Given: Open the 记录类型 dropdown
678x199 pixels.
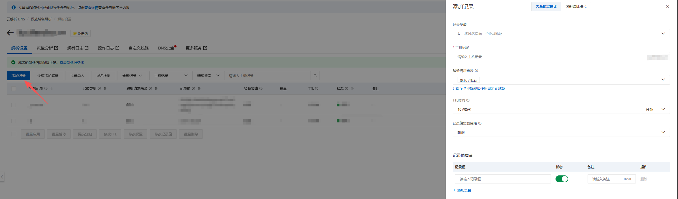Looking at the screenshot, I should 561,34.
